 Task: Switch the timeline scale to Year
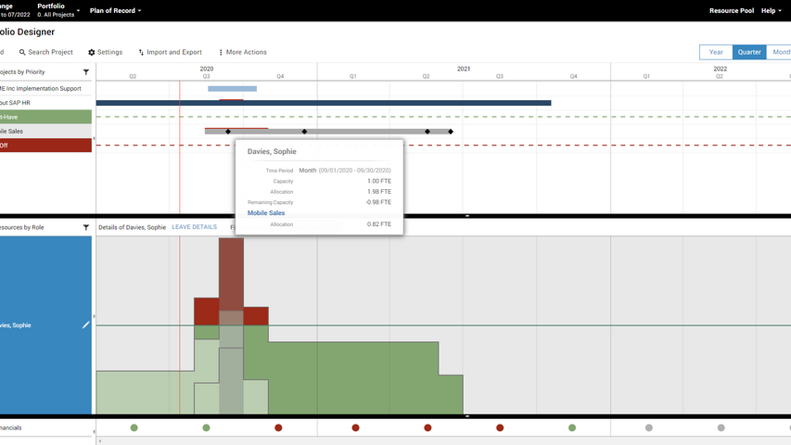[716, 52]
